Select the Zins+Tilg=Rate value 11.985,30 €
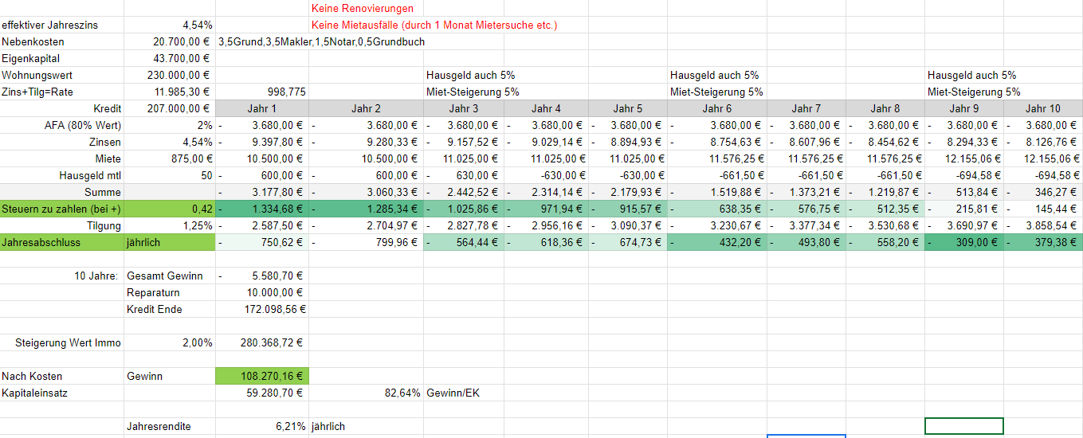The height and width of the screenshot is (438, 1083). [x=181, y=92]
